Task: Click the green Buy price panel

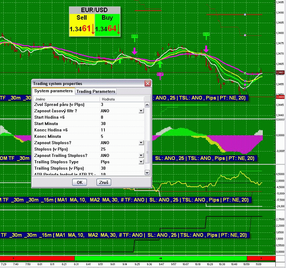Action: pyautogui.click(x=107, y=25)
